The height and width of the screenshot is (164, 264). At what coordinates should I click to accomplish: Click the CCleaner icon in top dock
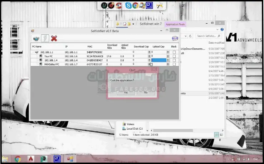pyautogui.click(x=119, y=6)
